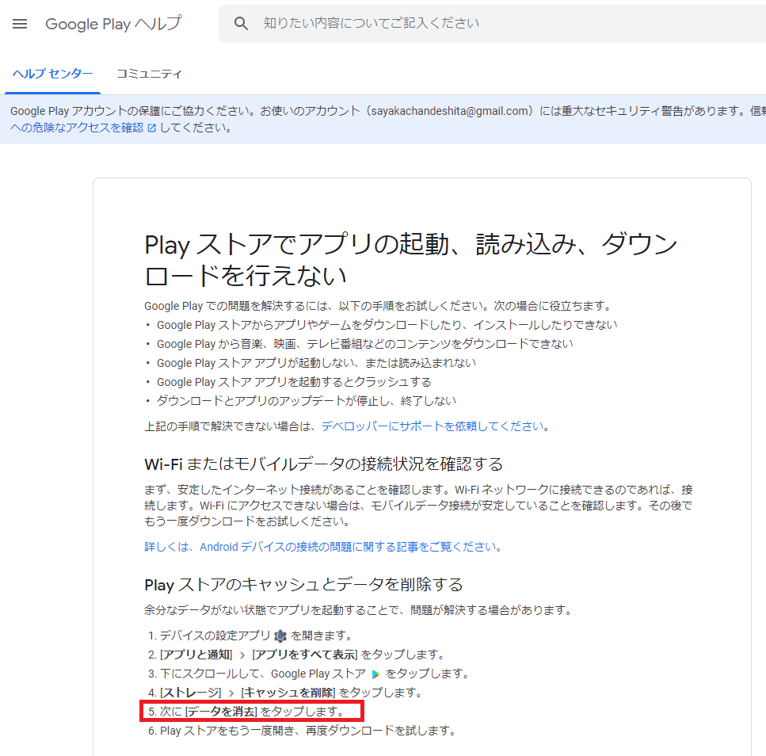Viewport: 766px width, 756px height.
Task: Click the bold ストレージ text in step 4
Action: (x=191, y=693)
